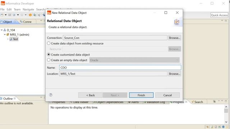
Task: Click Browse button next to Location field
Action: pyautogui.click(x=175, y=74)
